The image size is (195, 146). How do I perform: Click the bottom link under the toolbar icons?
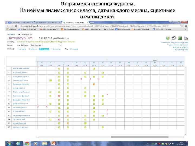click(181, 49)
